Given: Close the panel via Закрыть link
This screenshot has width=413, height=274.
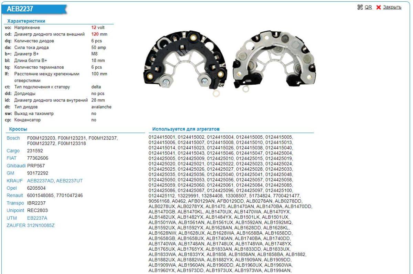Looking at the screenshot, I should pyautogui.click(x=392, y=7).
